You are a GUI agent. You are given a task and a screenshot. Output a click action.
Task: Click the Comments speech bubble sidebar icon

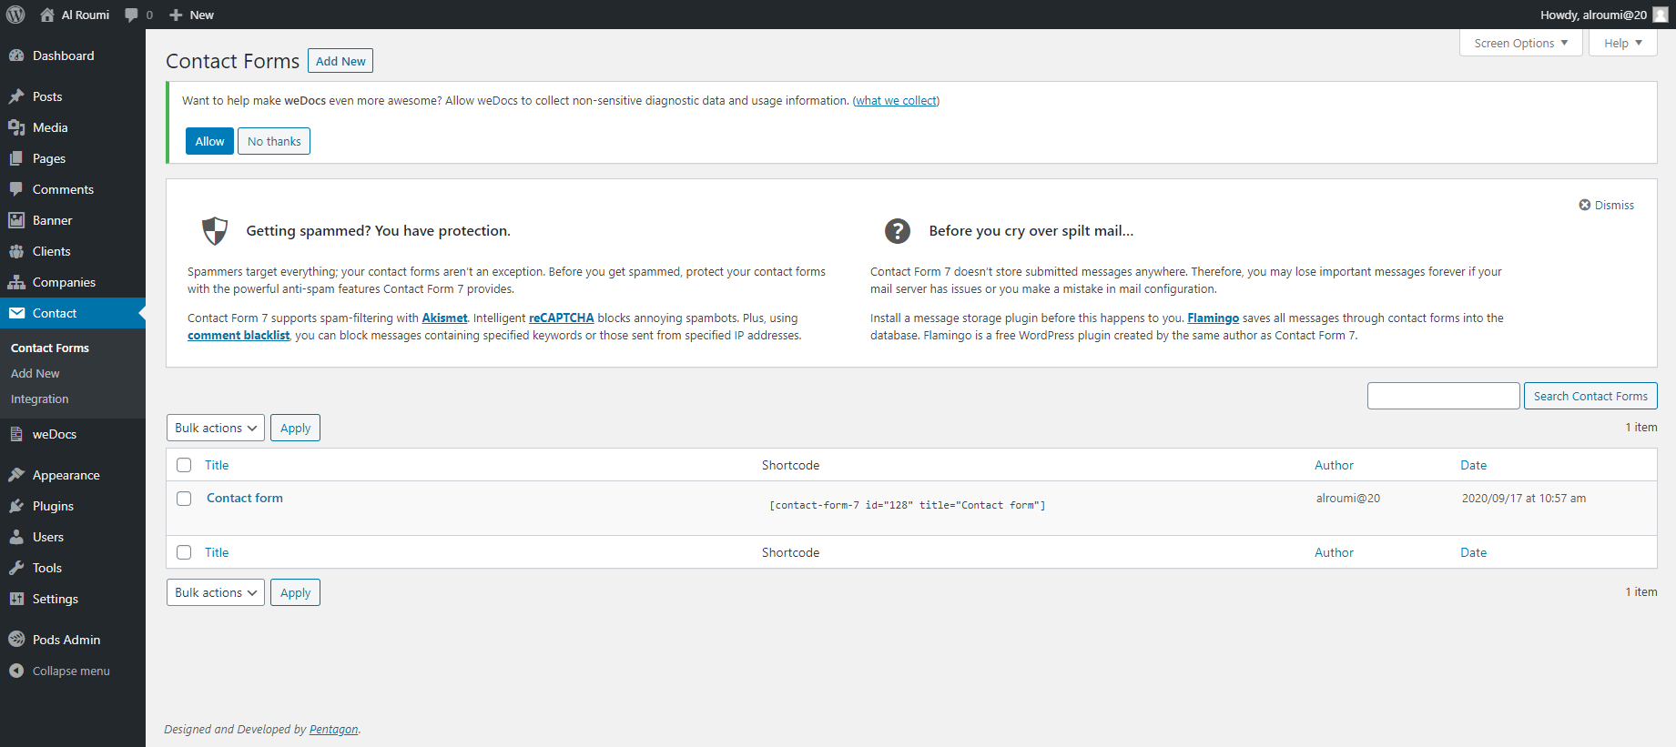pyautogui.click(x=16, y=189)
